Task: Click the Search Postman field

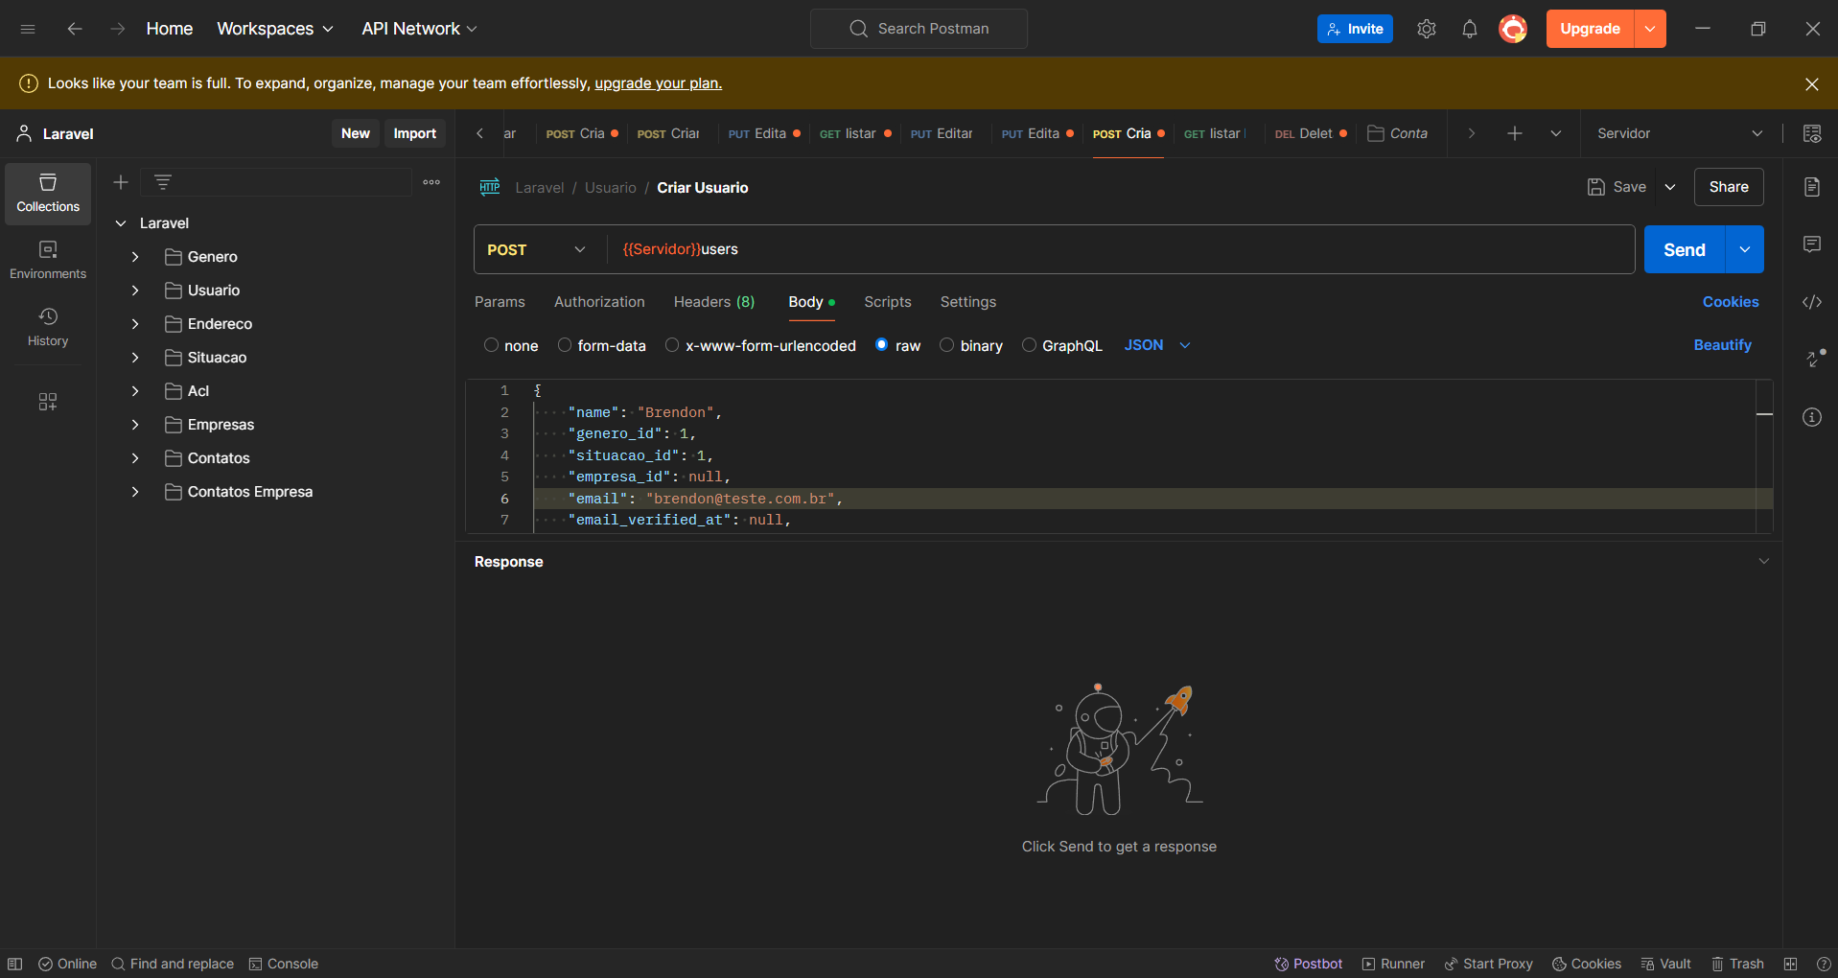Action: pos(919,29)
